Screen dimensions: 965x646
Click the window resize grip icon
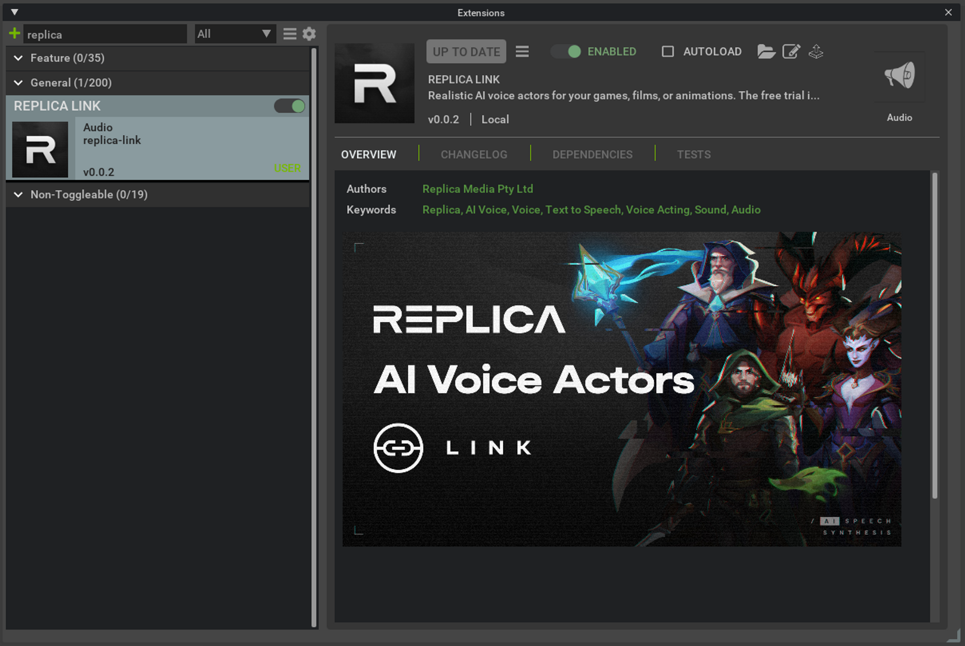pos(953,635)
